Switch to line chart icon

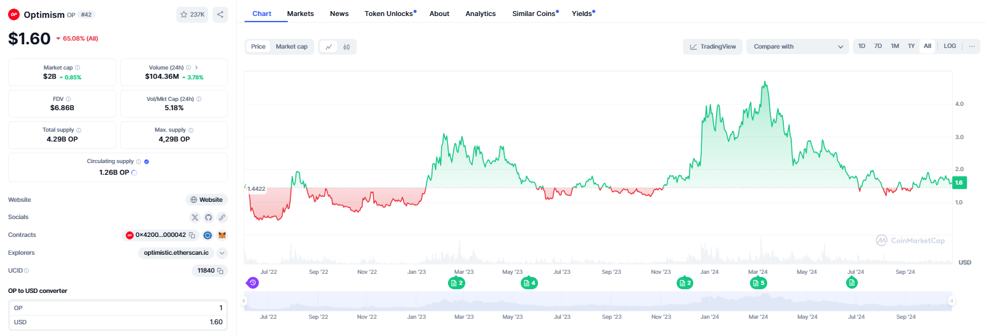(x=328, y=47)
